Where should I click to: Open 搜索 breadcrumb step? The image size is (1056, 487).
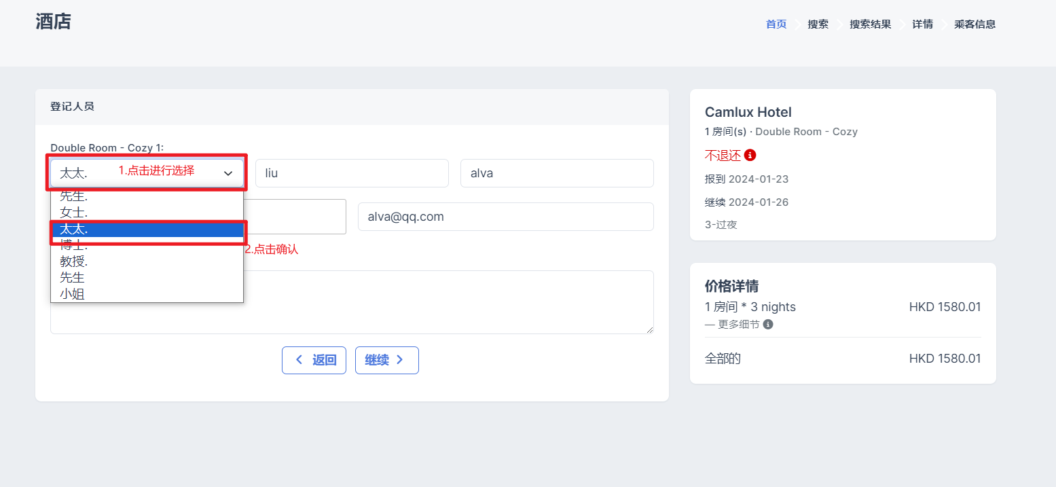pos(818,24)
